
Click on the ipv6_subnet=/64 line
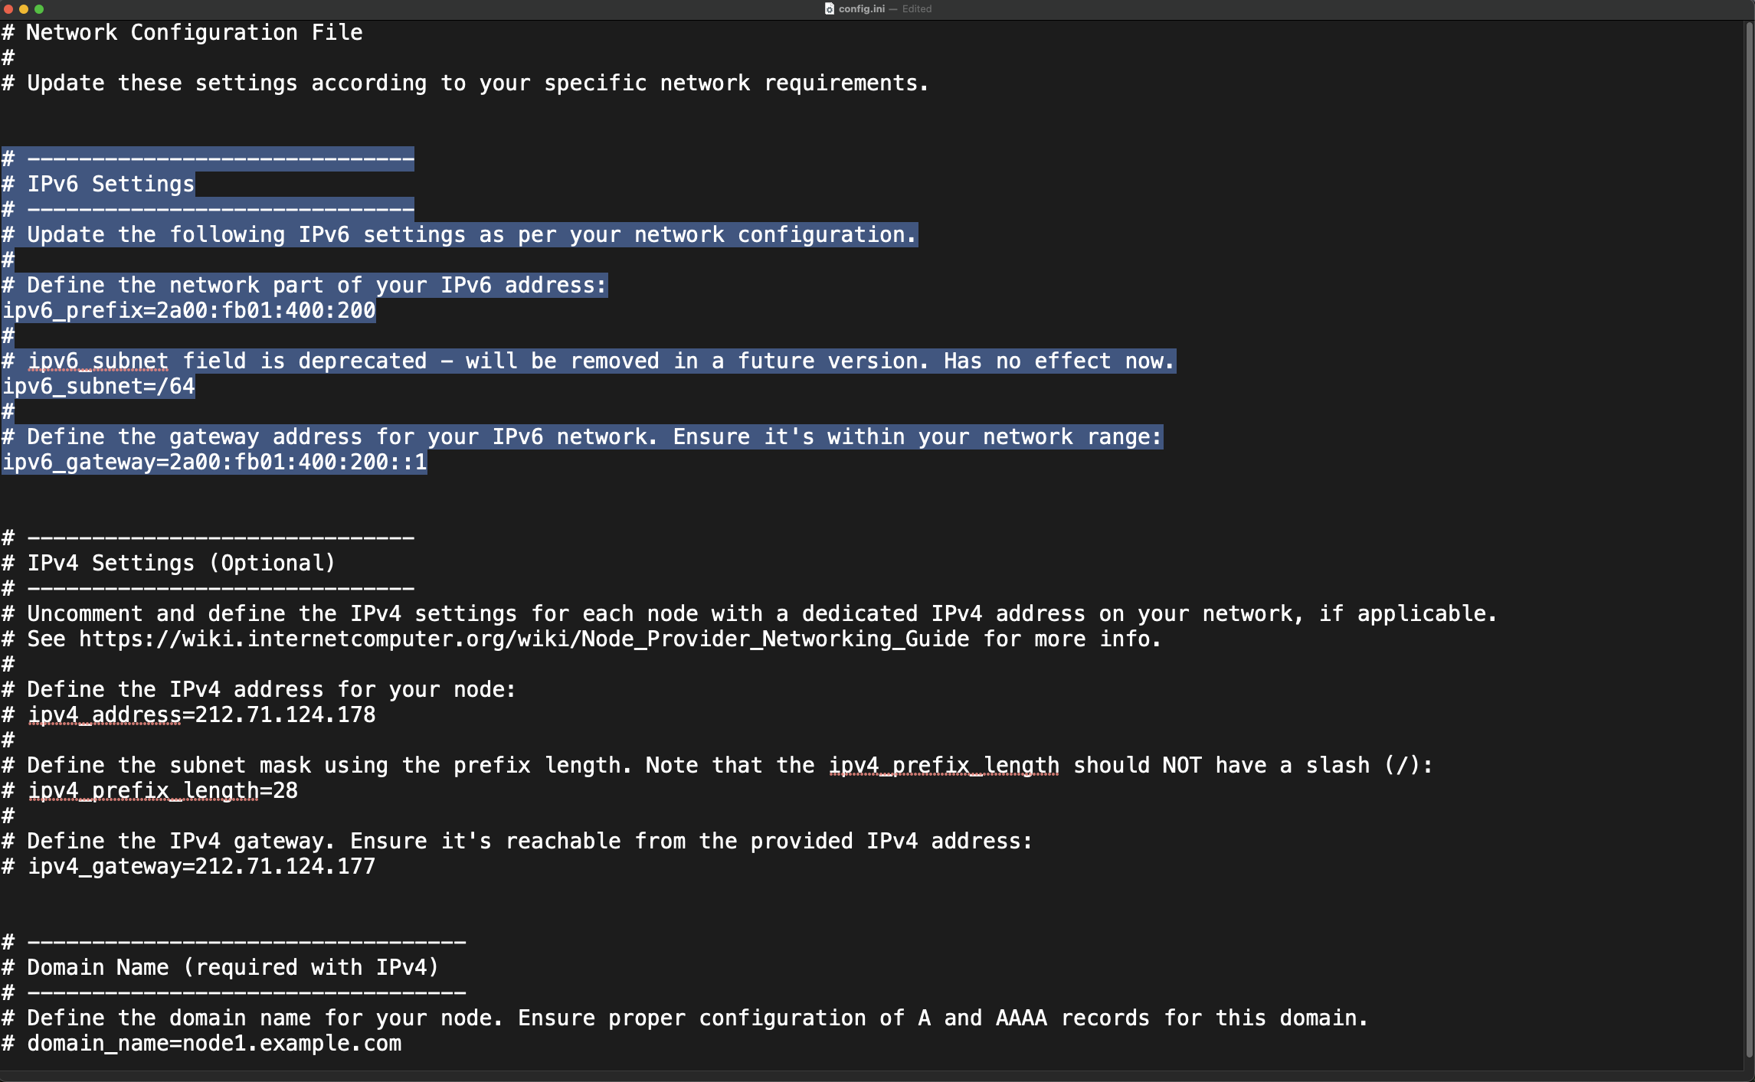98,386
